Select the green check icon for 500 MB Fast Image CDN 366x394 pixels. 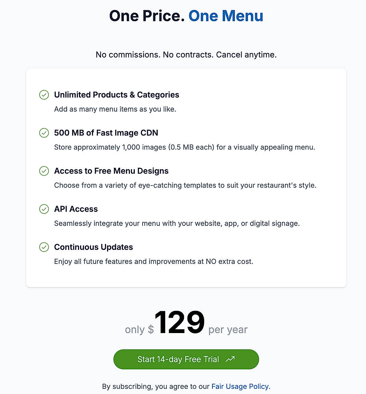pos(44,133)
